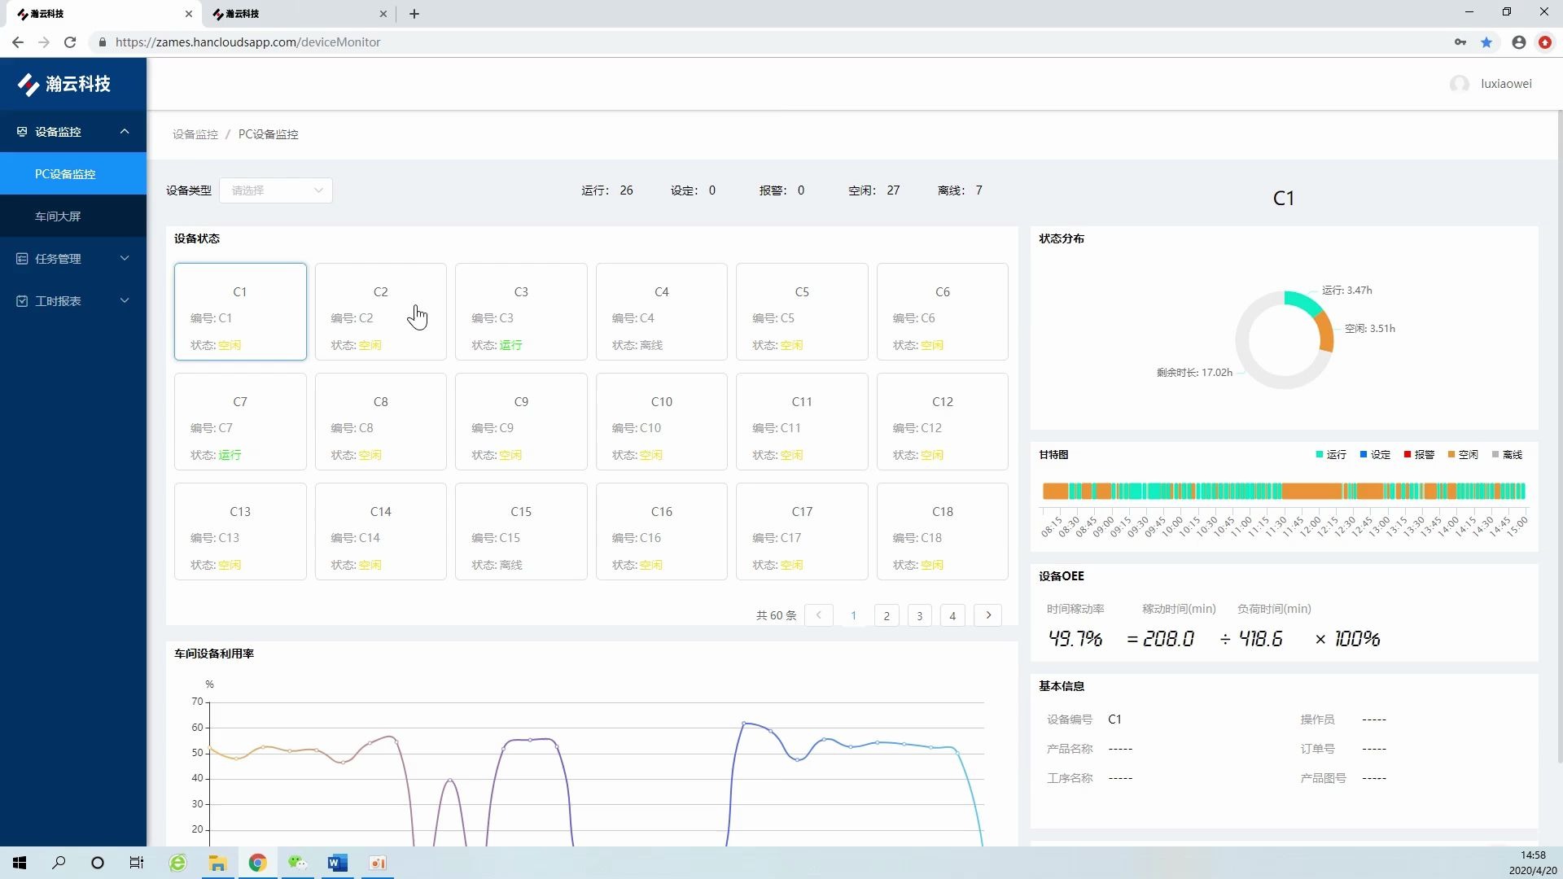Click the 工时报表 icon in sidebar
The image size is (1563, 879).
22,301
